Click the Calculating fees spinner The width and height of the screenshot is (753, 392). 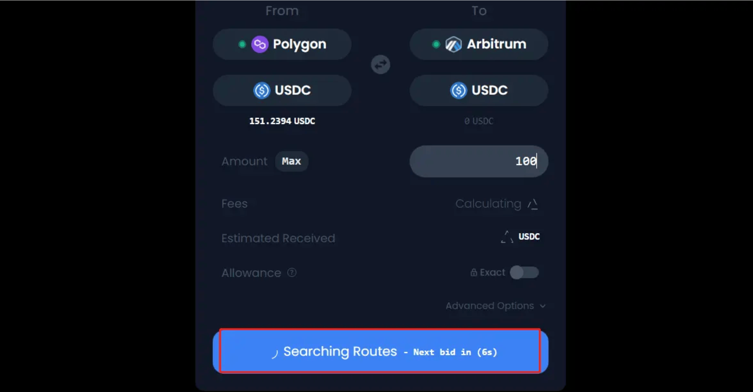pyautogui.click(x=533, y=204)
